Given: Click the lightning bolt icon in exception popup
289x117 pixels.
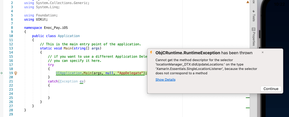Looking at the screenshot, I should [151, 53].
